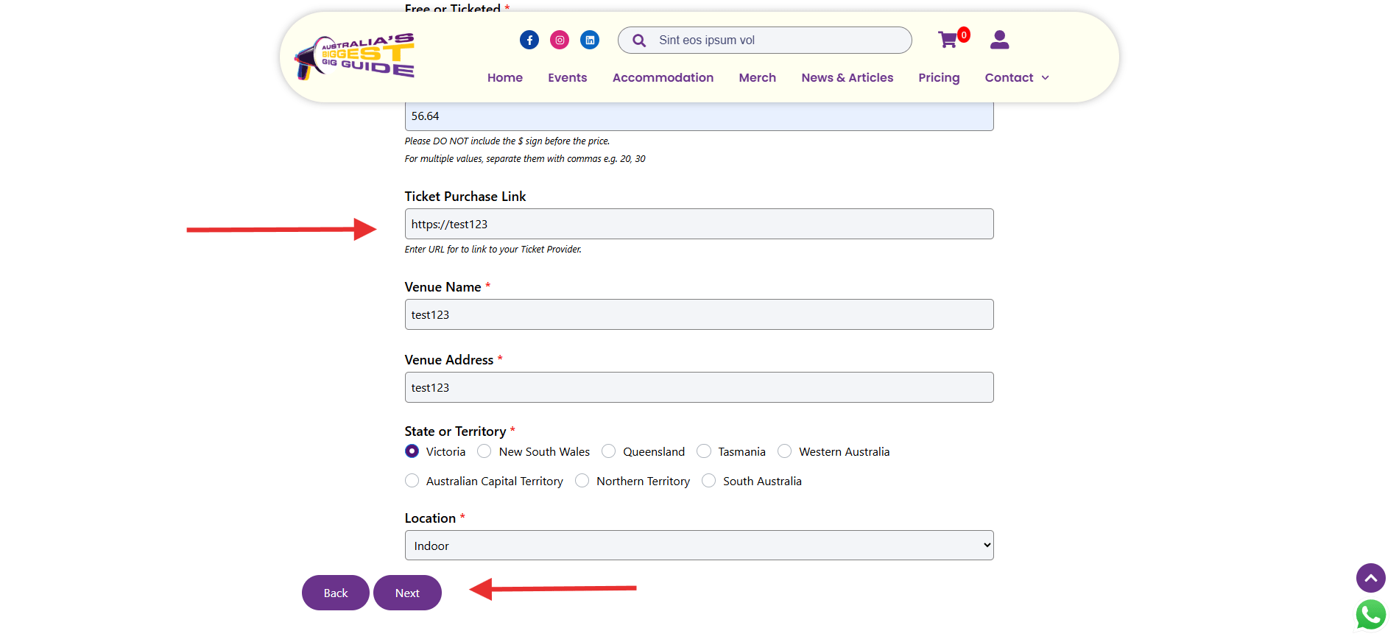
Task: Select the Western Australia radio button
Action: click(x=785, y=451)
